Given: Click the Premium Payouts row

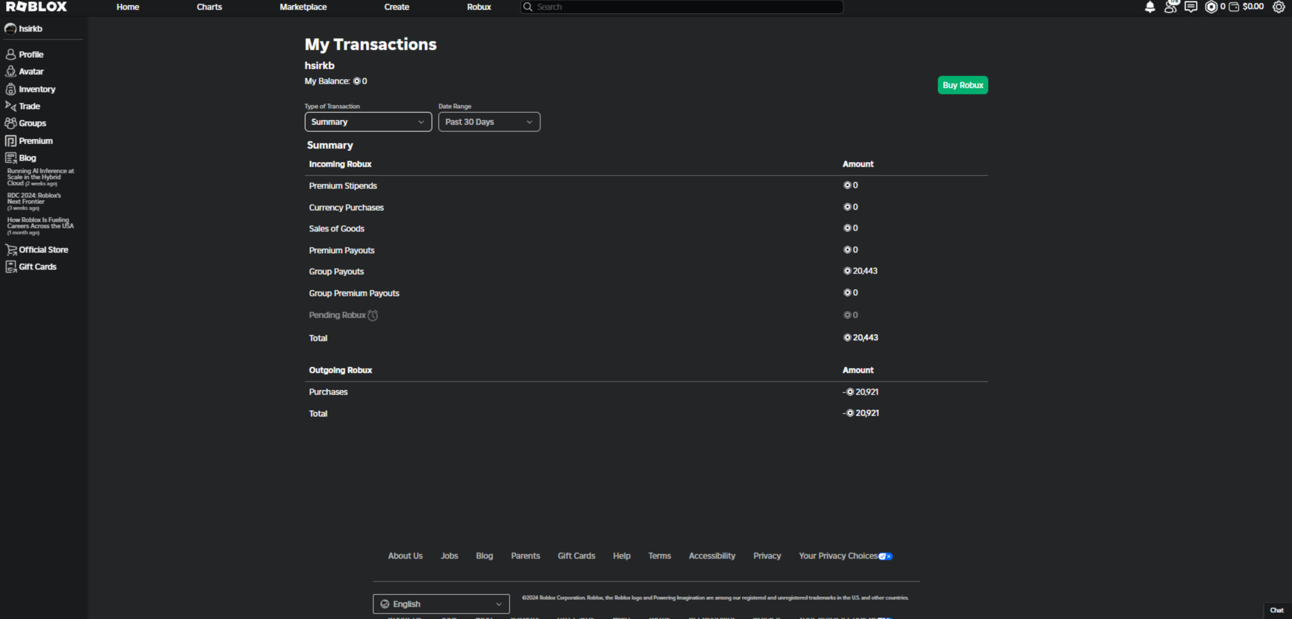Looking at the screenshot, I should 646,251.
